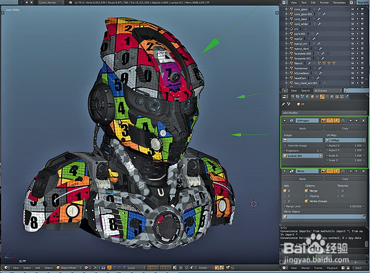The image size is (370, 273).
Task: Open the Object Data properties tab icon
Action: [327, 97]
